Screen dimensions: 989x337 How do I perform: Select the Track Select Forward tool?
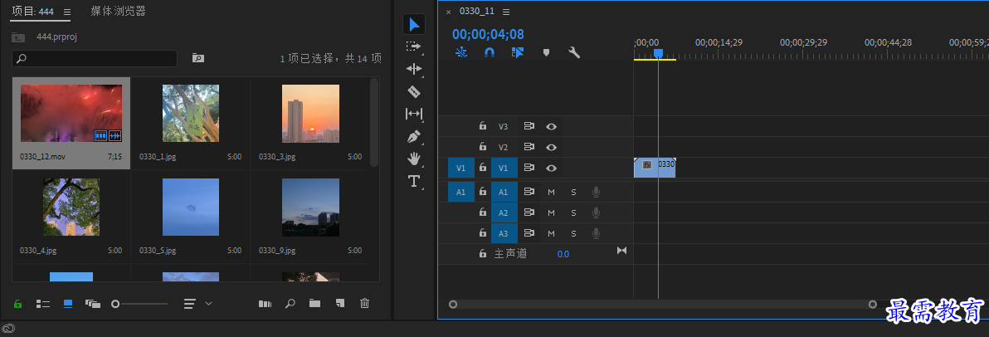tap(413, 46)
